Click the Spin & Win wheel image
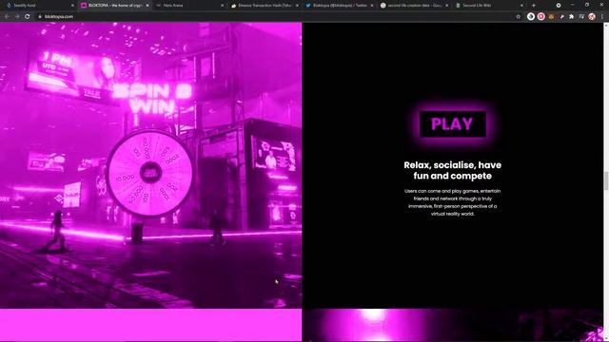 150,173
